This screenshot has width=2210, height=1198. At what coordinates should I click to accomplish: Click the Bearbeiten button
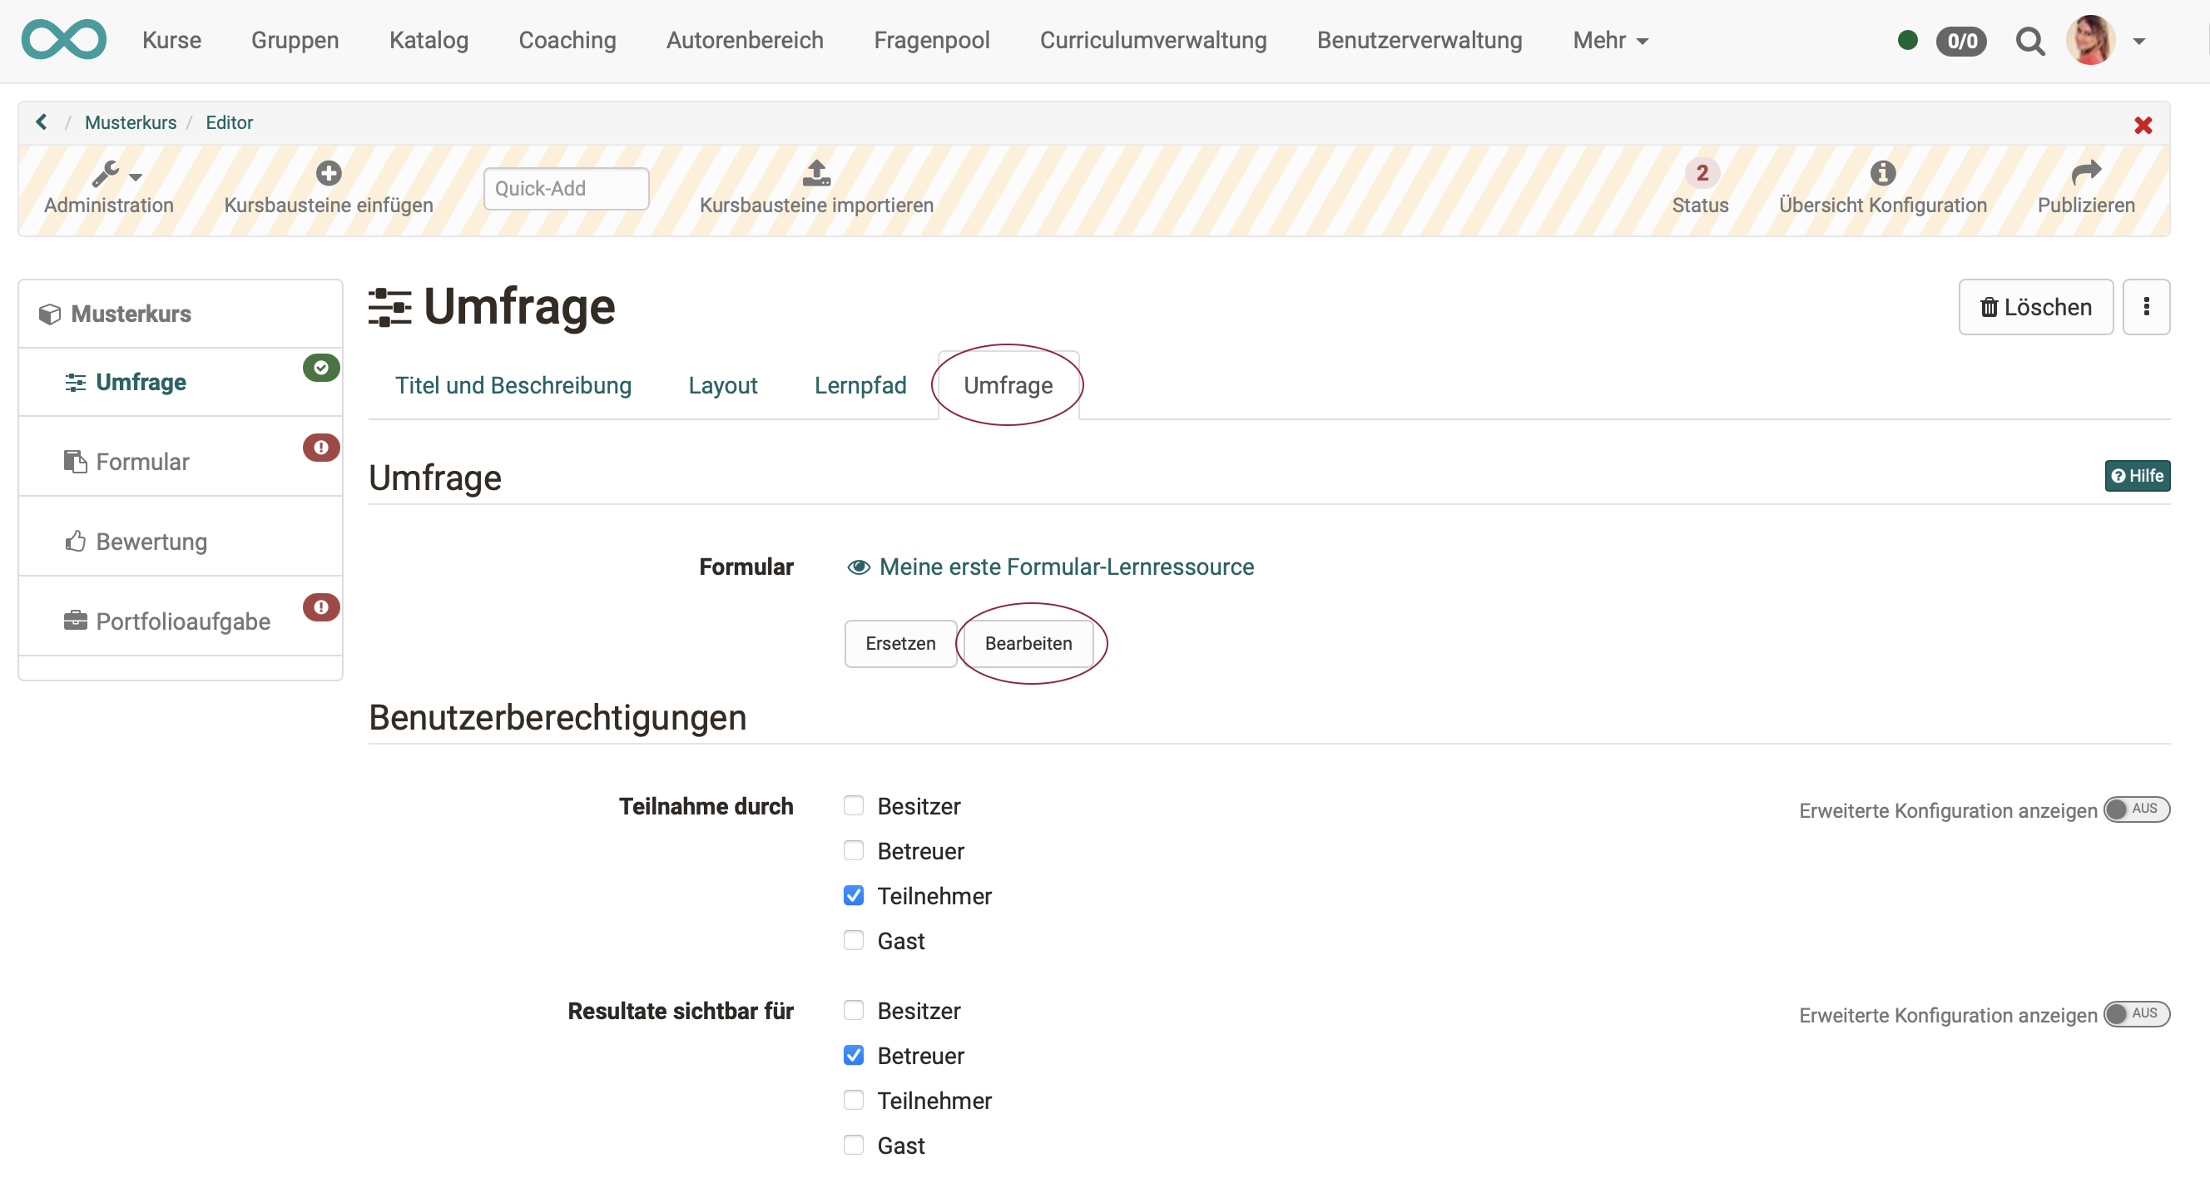click(1028, 643)
